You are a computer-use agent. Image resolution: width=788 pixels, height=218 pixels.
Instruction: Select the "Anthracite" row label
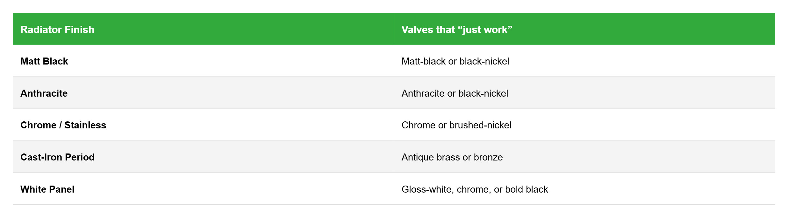44,93
